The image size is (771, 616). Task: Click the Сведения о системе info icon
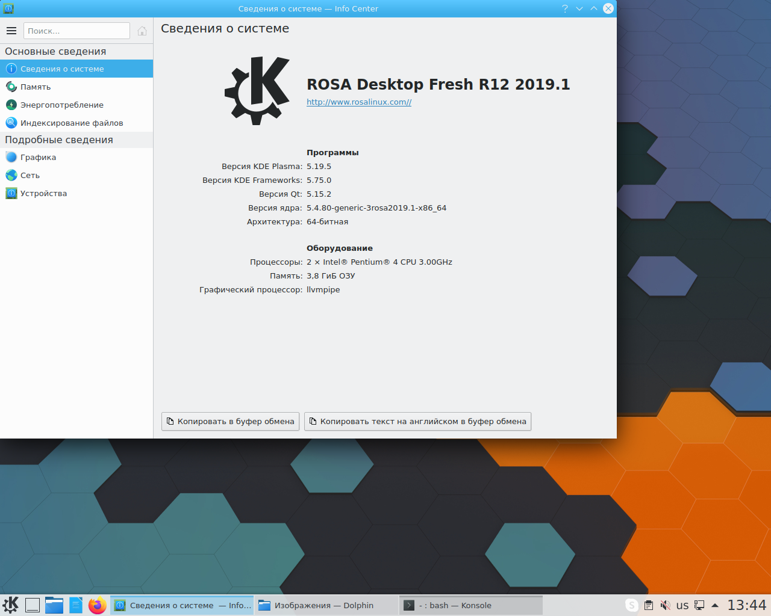pyautogui.click(x=11, y=69)
